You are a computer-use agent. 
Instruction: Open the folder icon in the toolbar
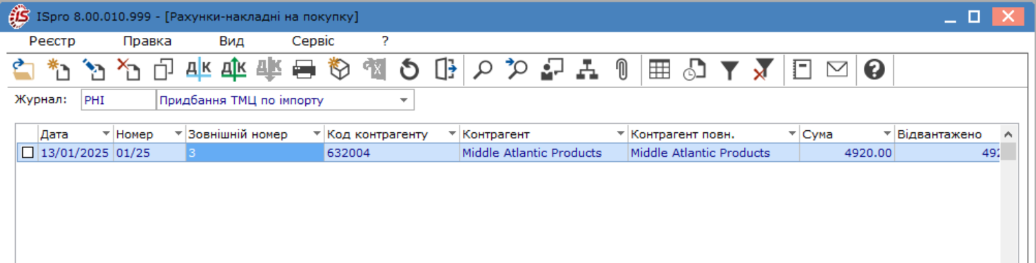click(23, 70)
